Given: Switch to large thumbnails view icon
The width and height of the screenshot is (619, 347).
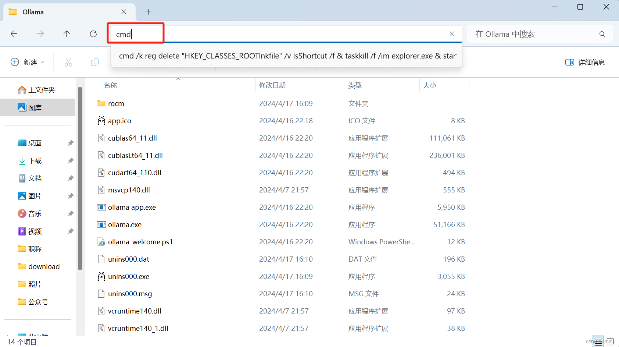Looking at the screenshot, I should pos(610,341).
